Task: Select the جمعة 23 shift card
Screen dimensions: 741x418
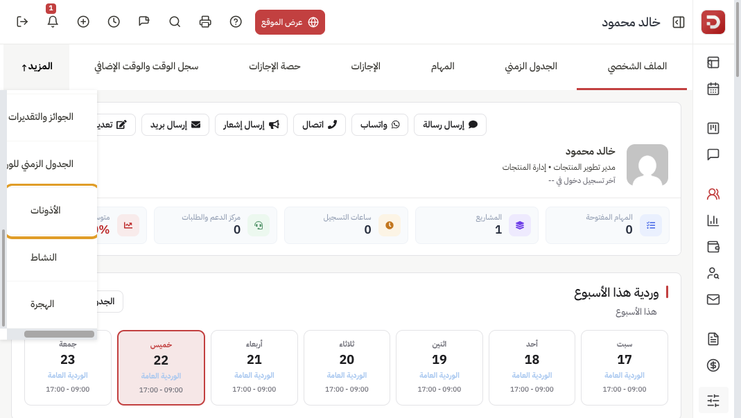Action: [67, 368]
